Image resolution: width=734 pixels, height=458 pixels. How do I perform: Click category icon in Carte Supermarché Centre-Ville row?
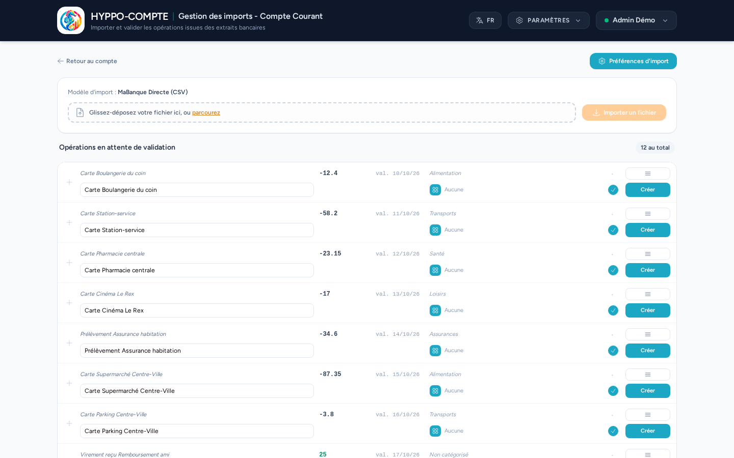point(435,391)
